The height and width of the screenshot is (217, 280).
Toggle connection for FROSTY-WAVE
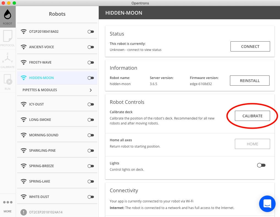(91, 63)
